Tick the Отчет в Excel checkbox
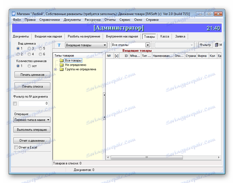Image resolution: width=234 pixels, height=183 pixels. [16, 147]
